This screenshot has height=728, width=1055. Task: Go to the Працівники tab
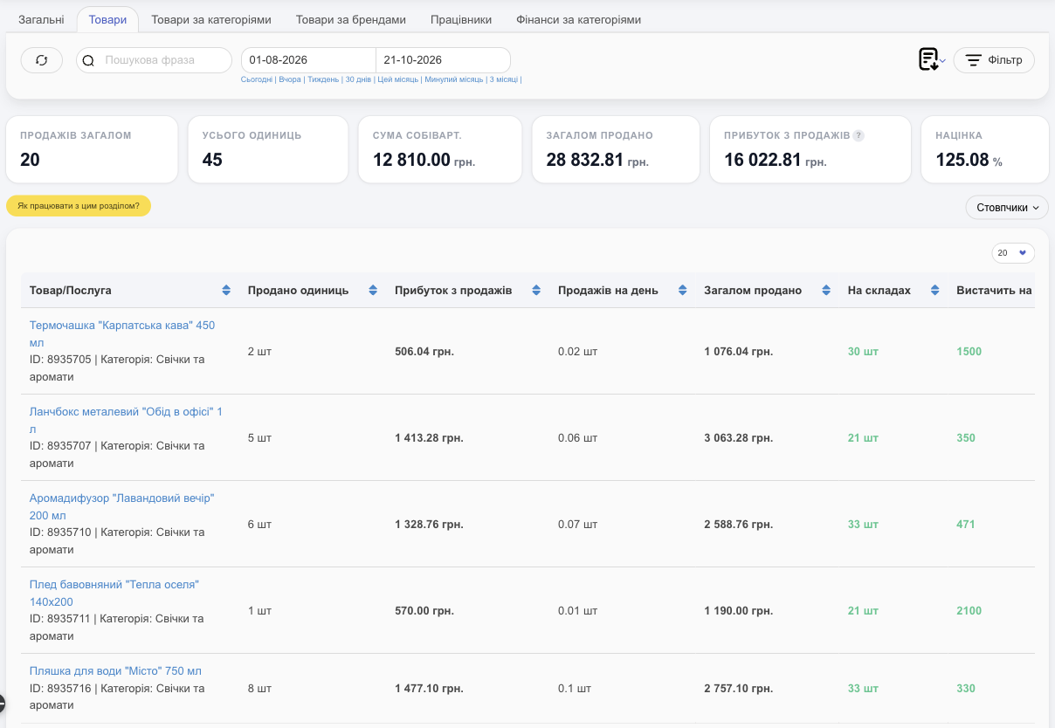(x=461, y=20)
